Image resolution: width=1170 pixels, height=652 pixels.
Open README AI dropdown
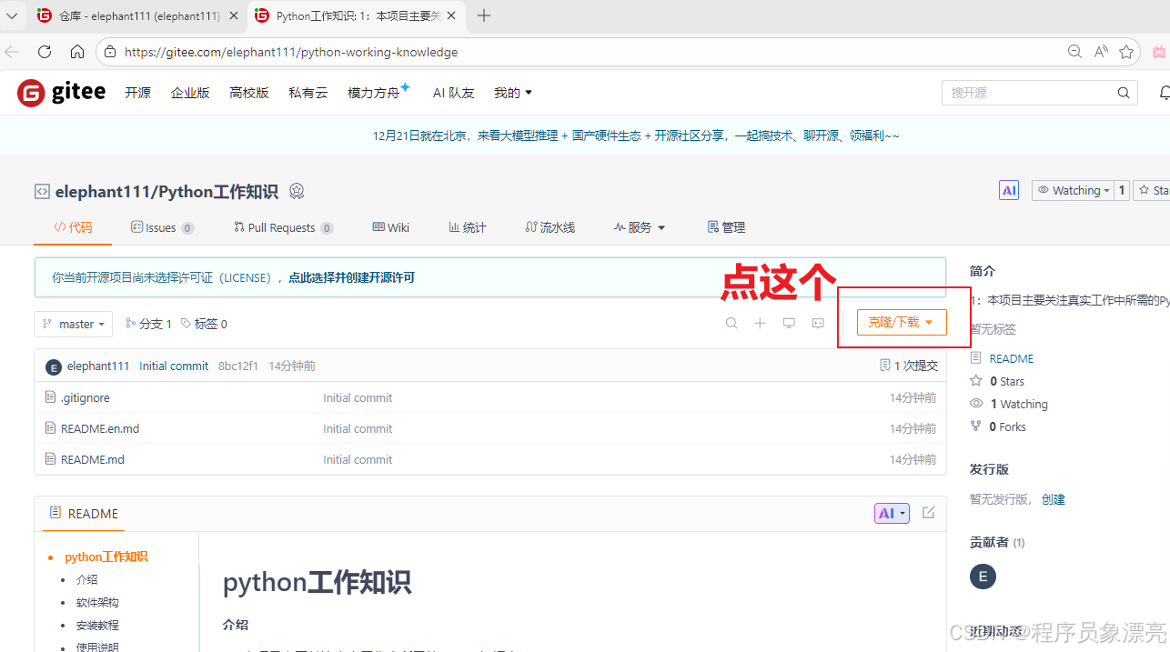[x=892, y=514]
